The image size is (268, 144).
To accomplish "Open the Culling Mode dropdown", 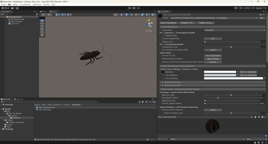I will click(234, 30).
